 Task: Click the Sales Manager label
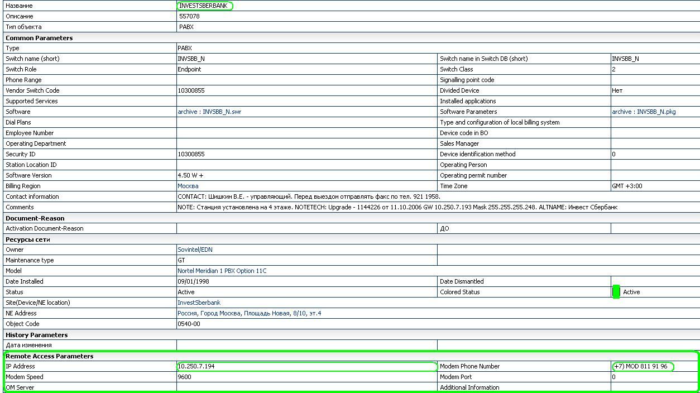[459, 143]
